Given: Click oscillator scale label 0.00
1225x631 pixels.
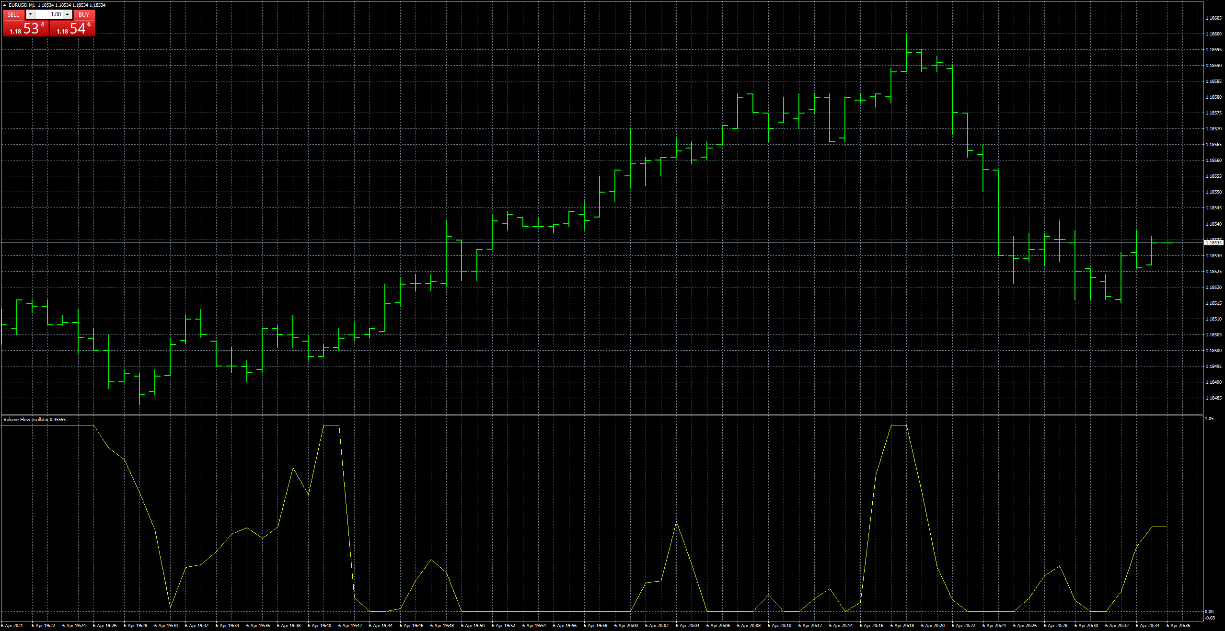Looking at the screenshot, I should (x=1209, y=612).
